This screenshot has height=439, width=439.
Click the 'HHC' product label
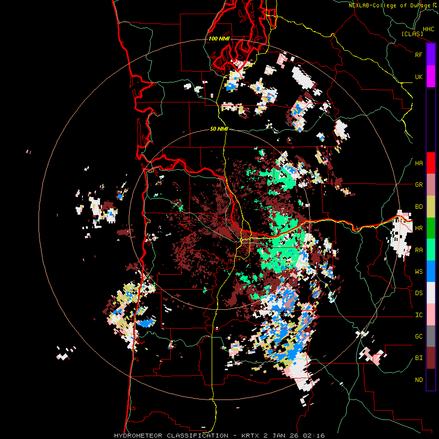pos(429,29)
